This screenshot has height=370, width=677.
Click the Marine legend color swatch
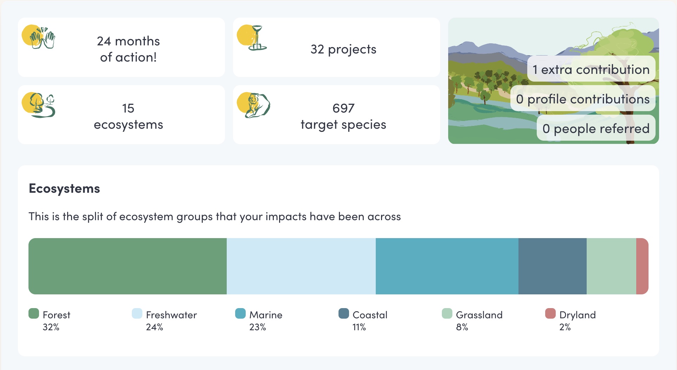coord(240,313)
